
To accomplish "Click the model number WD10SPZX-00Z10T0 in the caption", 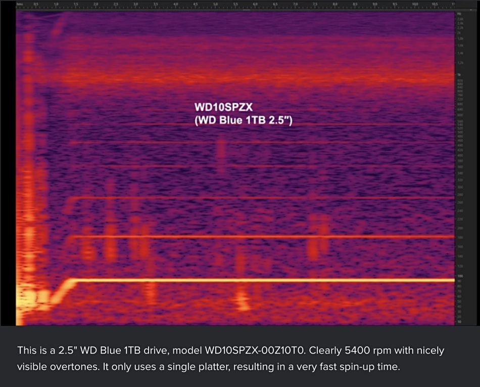I will pos(254,350).
